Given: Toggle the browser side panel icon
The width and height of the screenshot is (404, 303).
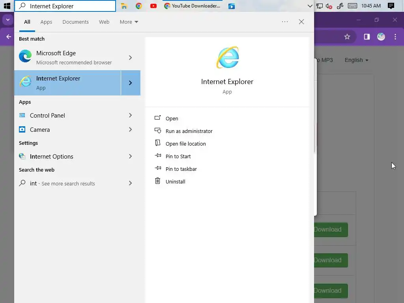Looking at the screenshot, I should click(x=367, y=37).
